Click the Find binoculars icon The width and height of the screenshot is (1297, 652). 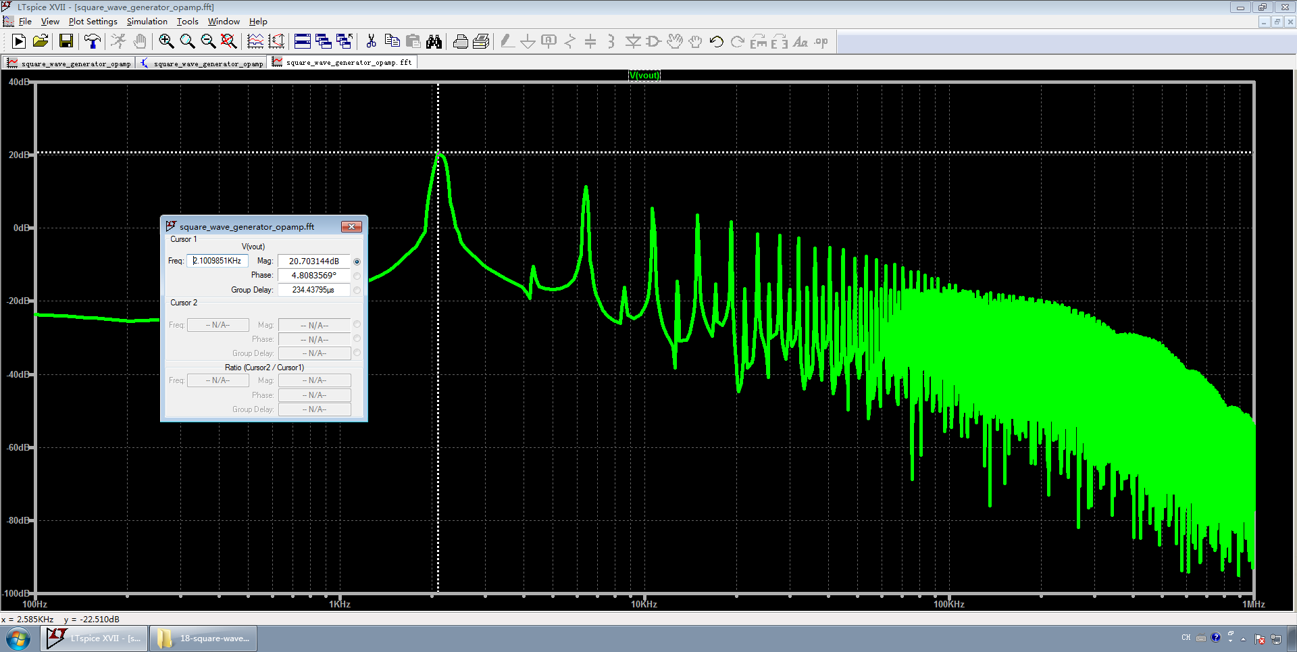pos(434,42)
